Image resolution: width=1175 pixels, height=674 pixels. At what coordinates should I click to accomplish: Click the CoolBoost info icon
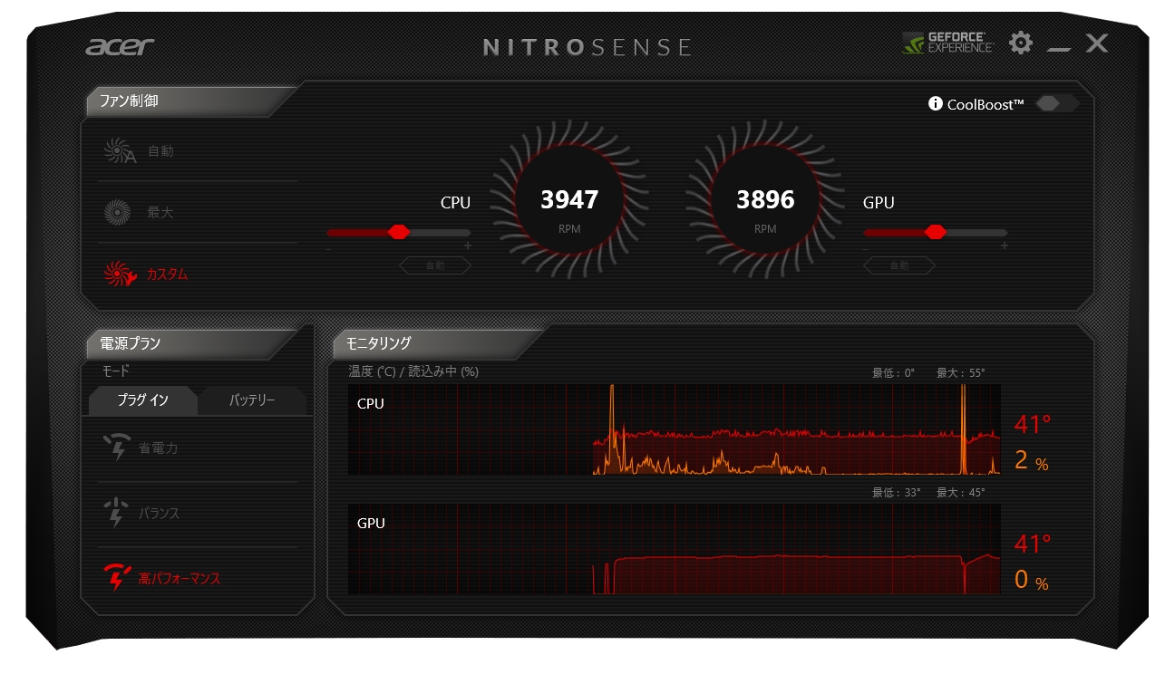(x=936, y=104)
